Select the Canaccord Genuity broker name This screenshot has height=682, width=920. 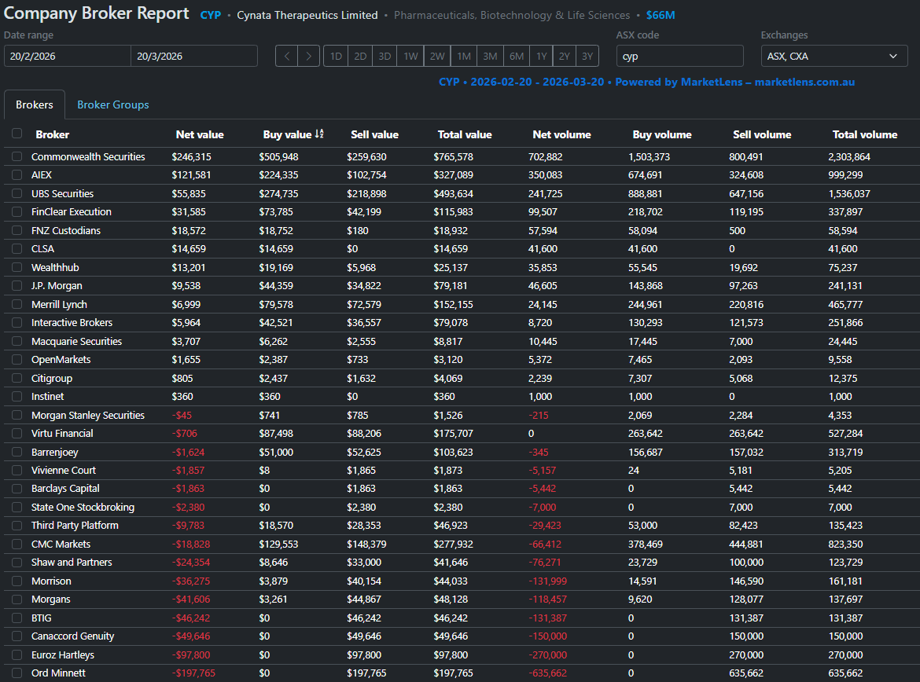(73, 636)
